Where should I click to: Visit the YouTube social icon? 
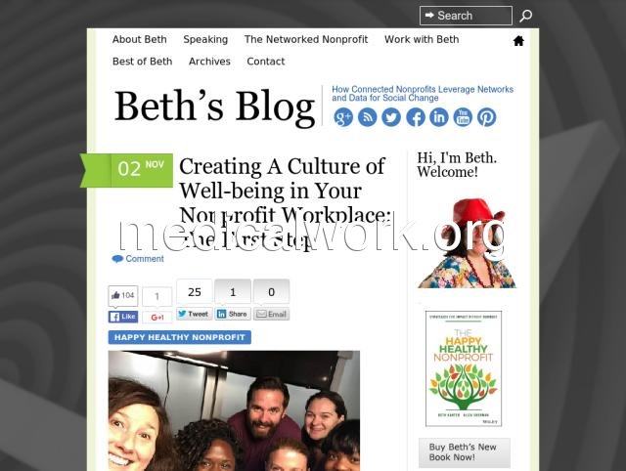pyautogui.click(x=463, y=117)
